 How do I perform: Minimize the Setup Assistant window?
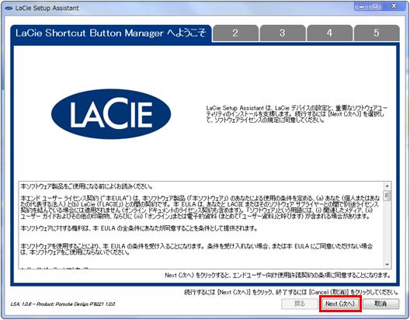(x=362, y=7)
